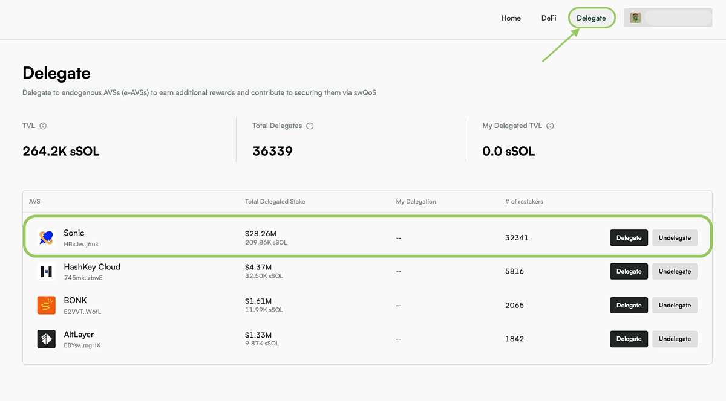Switch to the Delegate nav tab
726x401 pixels.
pyautogui.click(x=591, y=18)
